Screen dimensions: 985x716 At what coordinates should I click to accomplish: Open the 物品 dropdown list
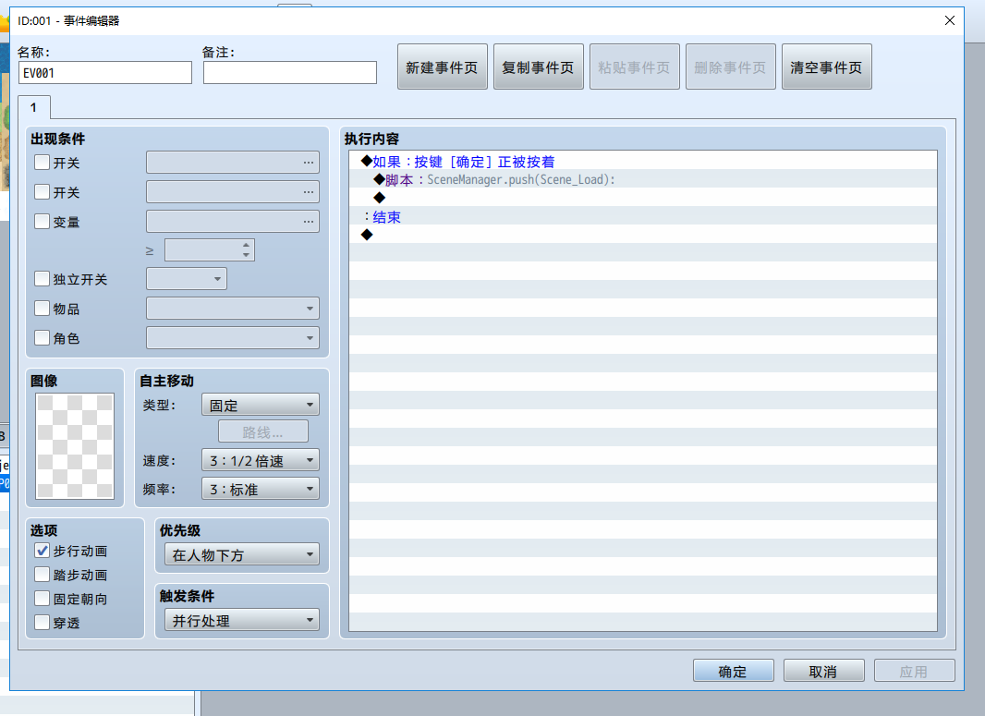(x=233, y=309)
